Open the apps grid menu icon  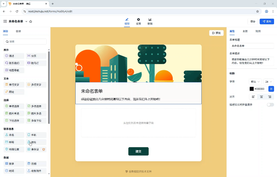(5, 21)
